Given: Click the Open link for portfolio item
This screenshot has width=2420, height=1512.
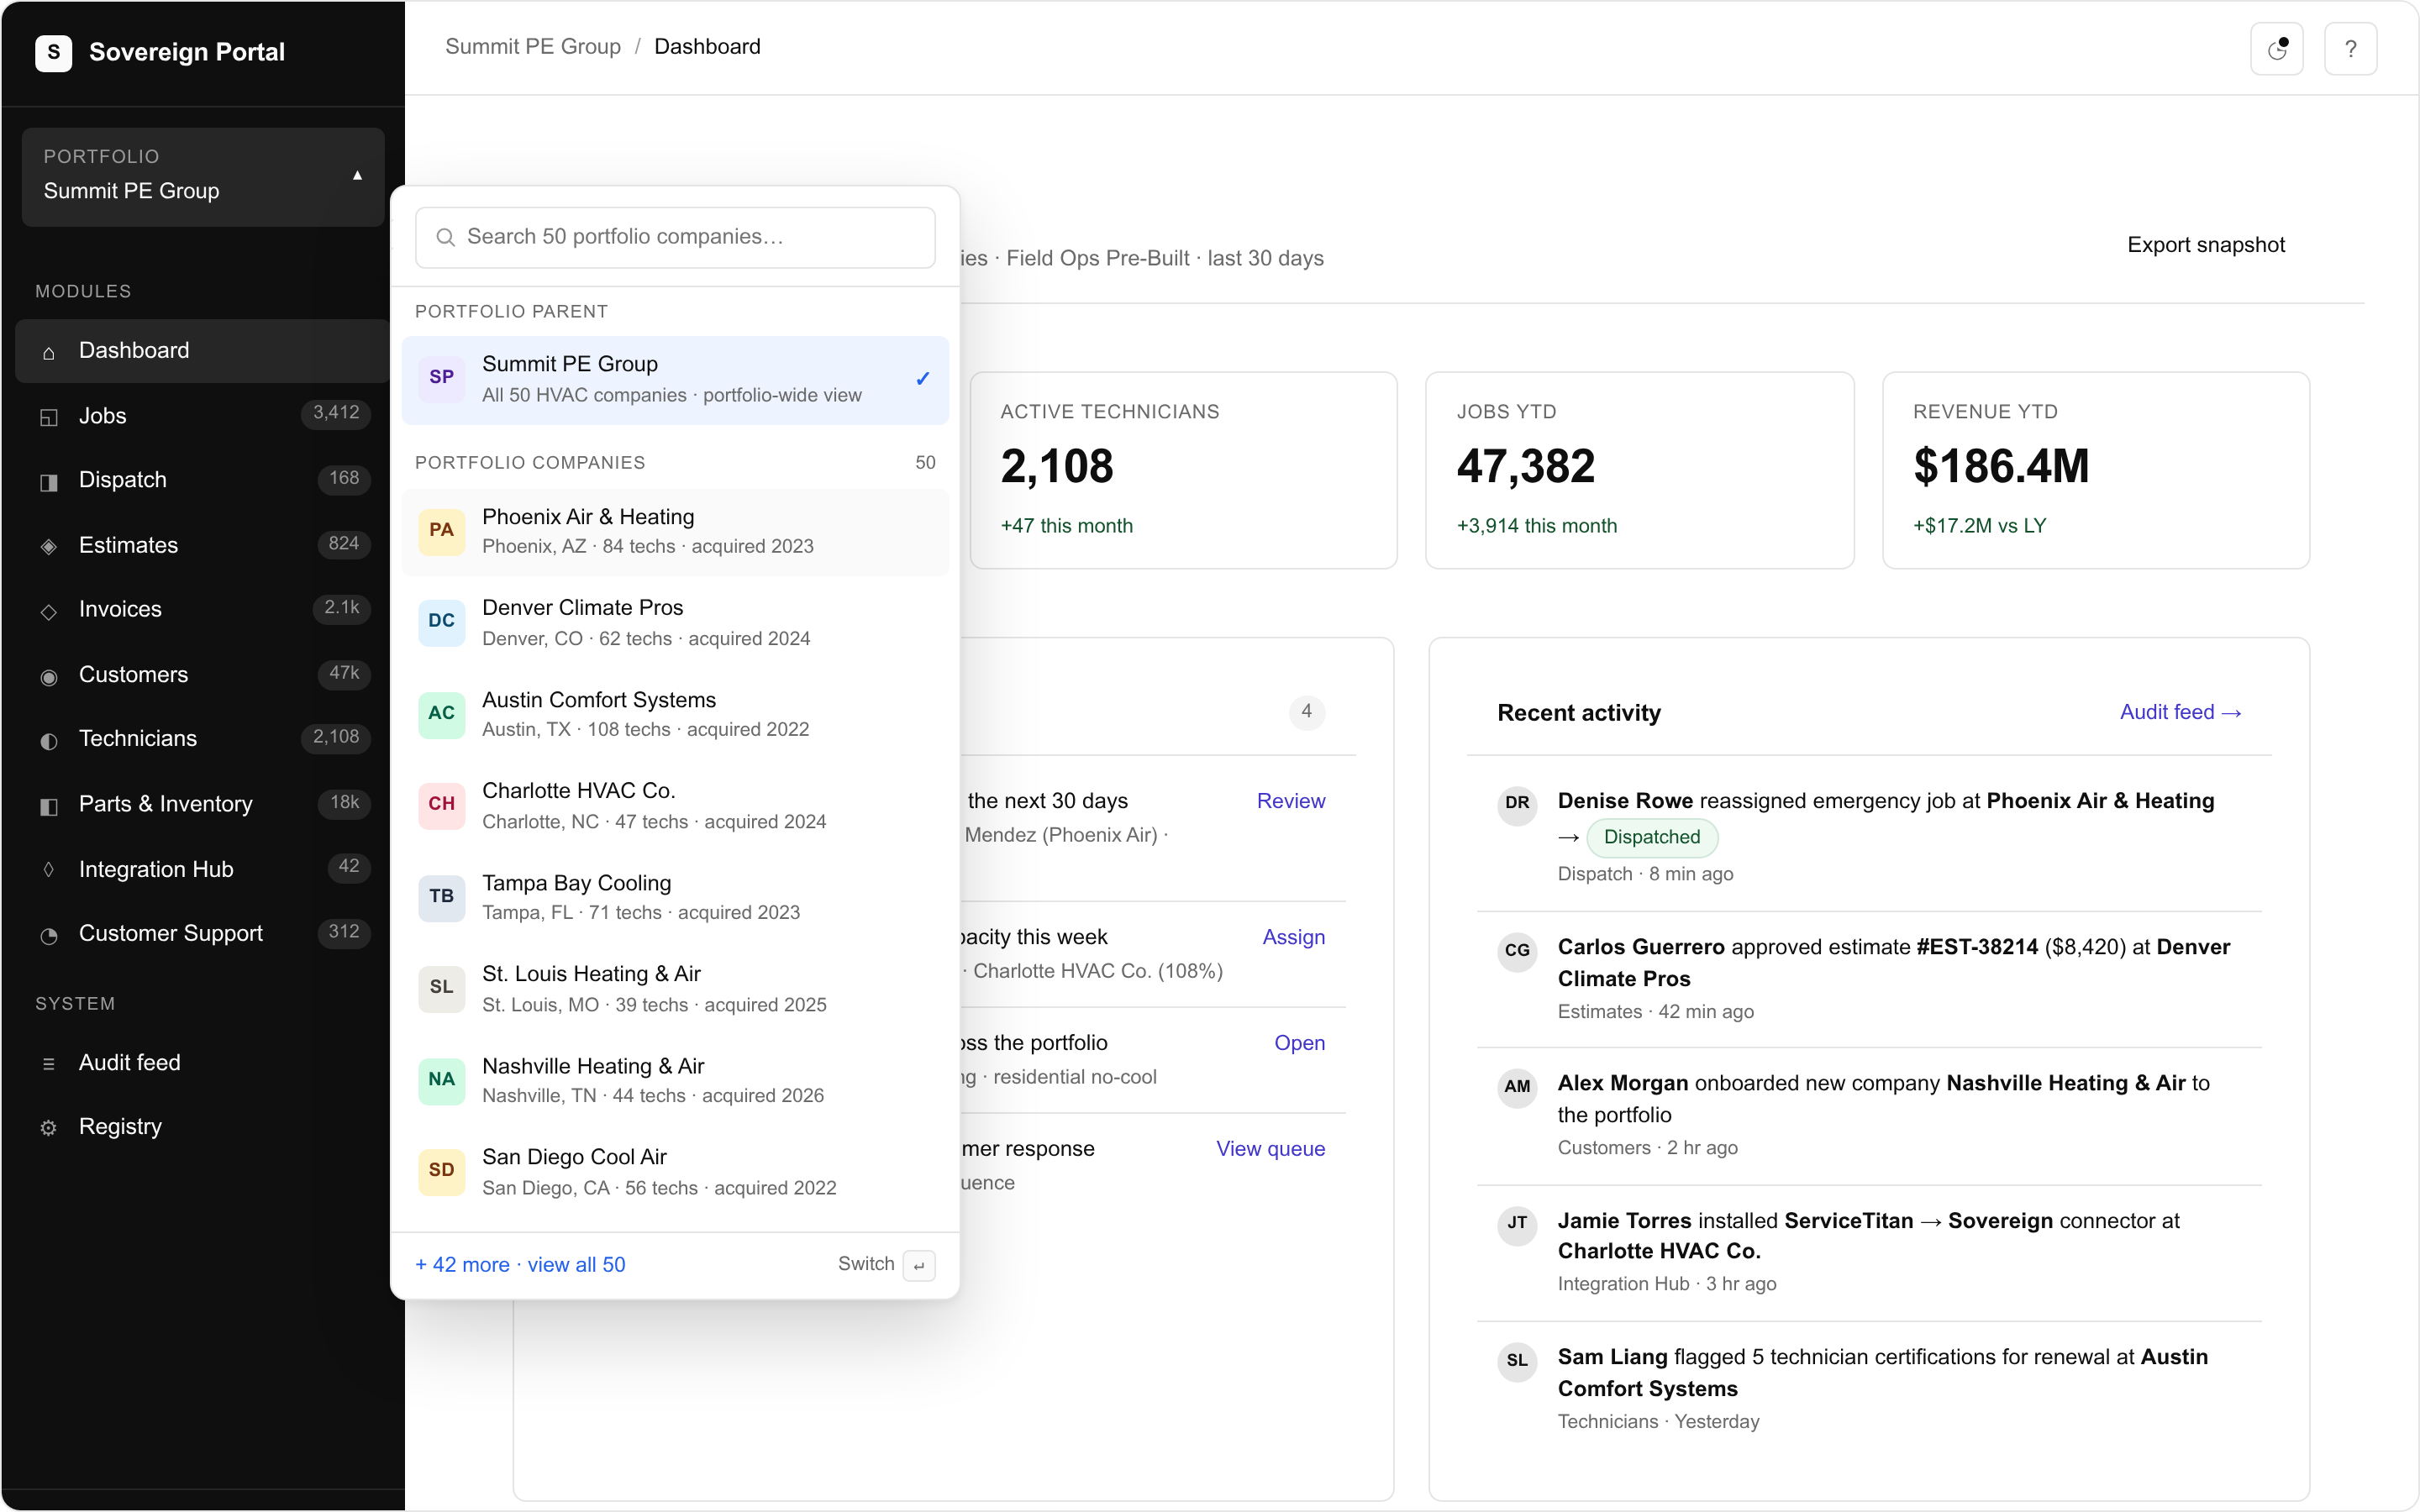Looking at the screenshot, I should (x=1299, y=1043).
